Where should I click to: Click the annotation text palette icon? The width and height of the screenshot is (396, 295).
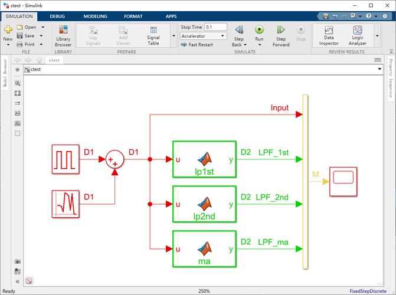point(18,113)
